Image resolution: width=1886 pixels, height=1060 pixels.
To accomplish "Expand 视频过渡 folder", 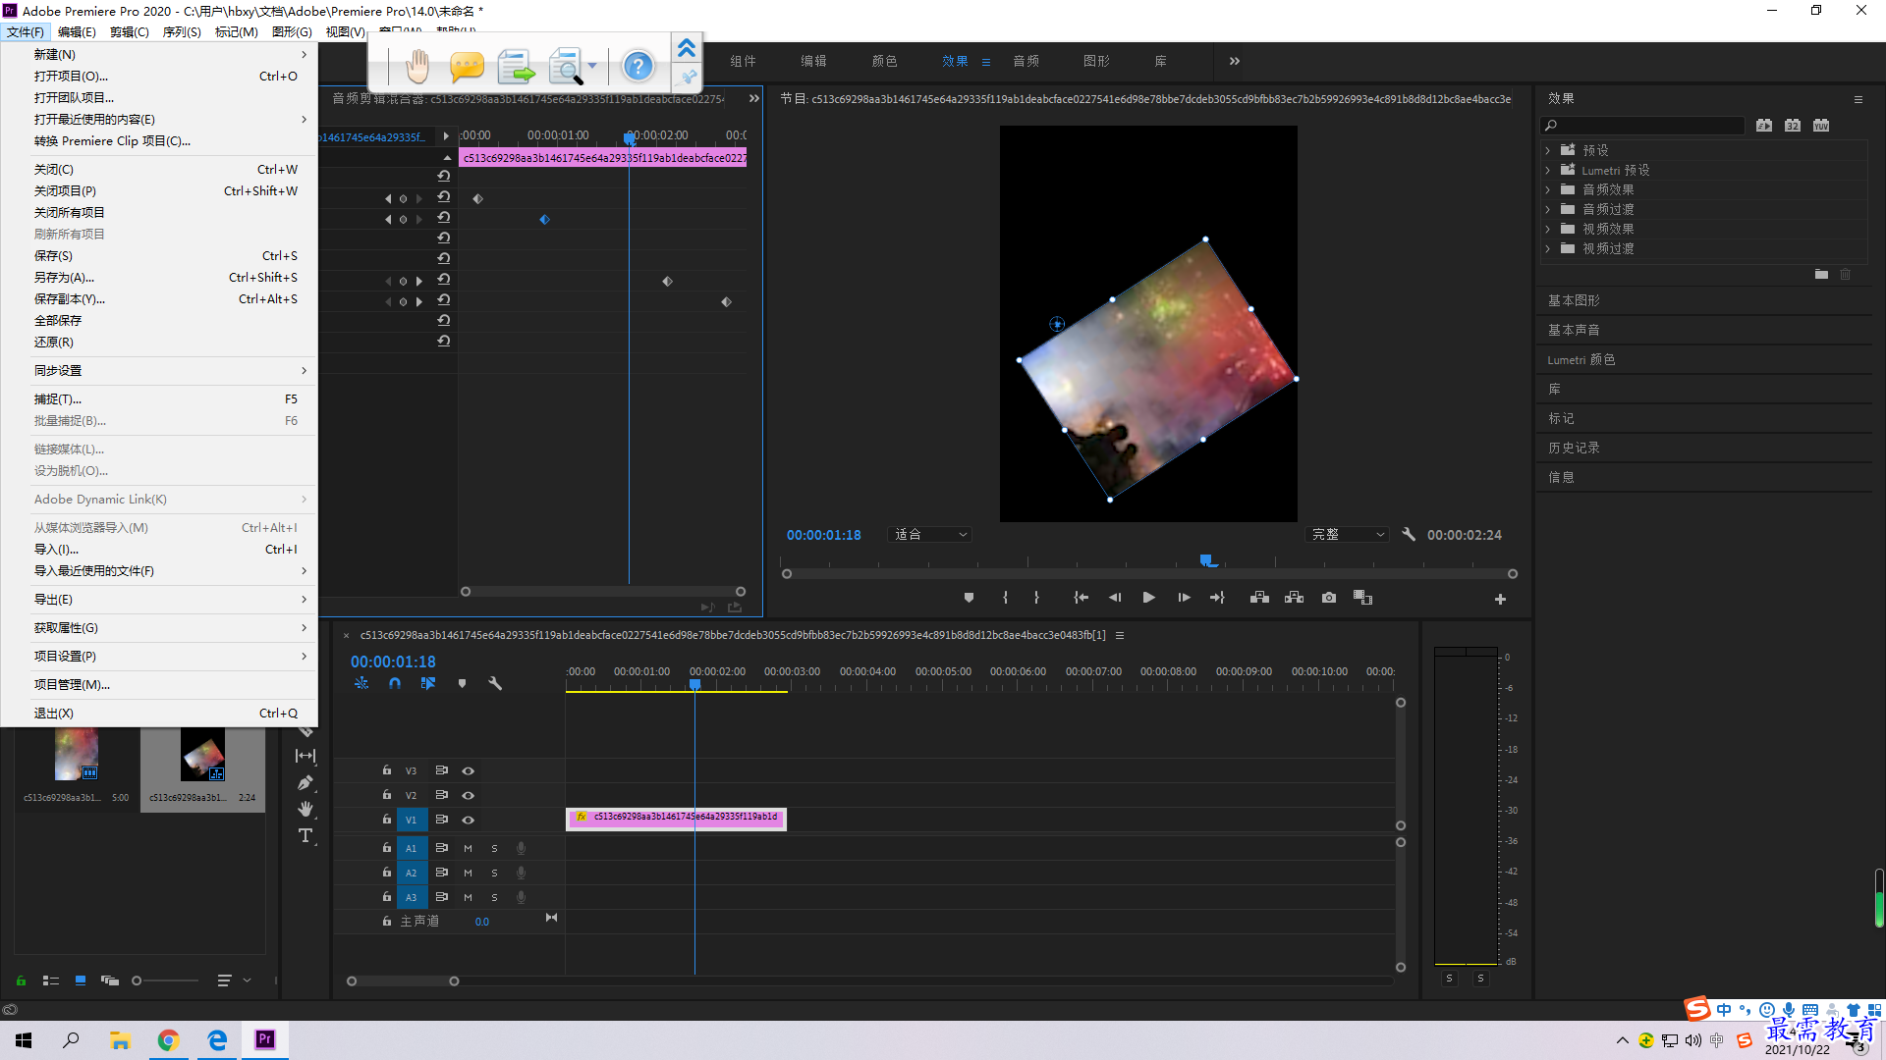I will pyautogui.click(x=1547, y=248).
